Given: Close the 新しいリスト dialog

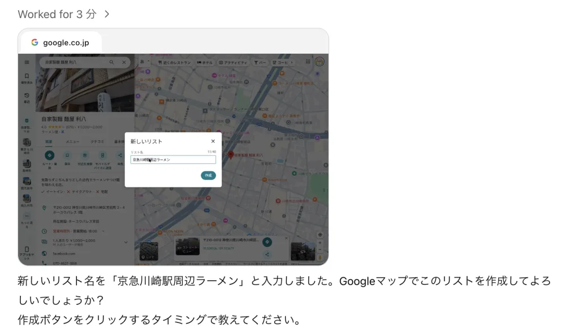Looking at the screenshot, I should (x=213, y=141).
